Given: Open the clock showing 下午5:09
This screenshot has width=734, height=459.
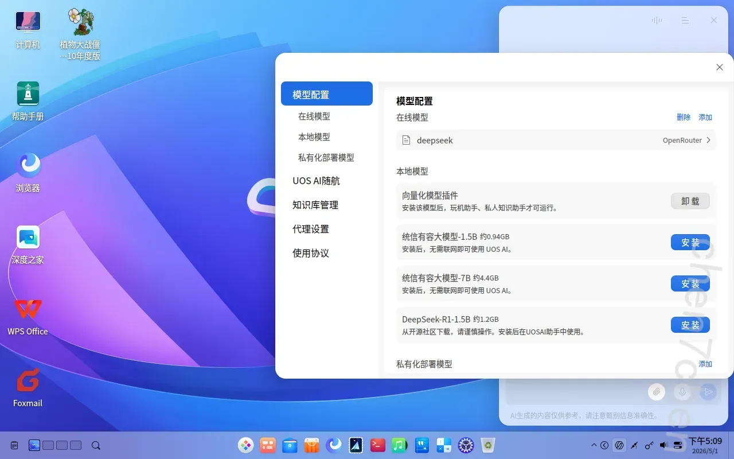Looking at the screenshot, I should (x=705, y=445).
